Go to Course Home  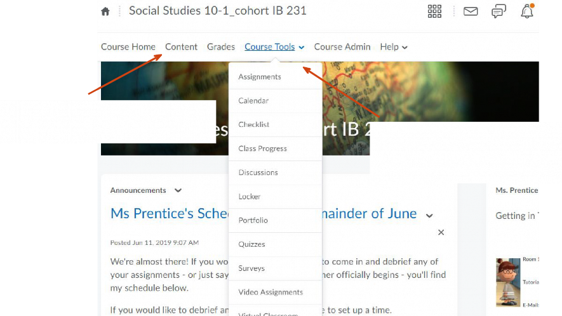pyautogui.click(x=128, y=47)
